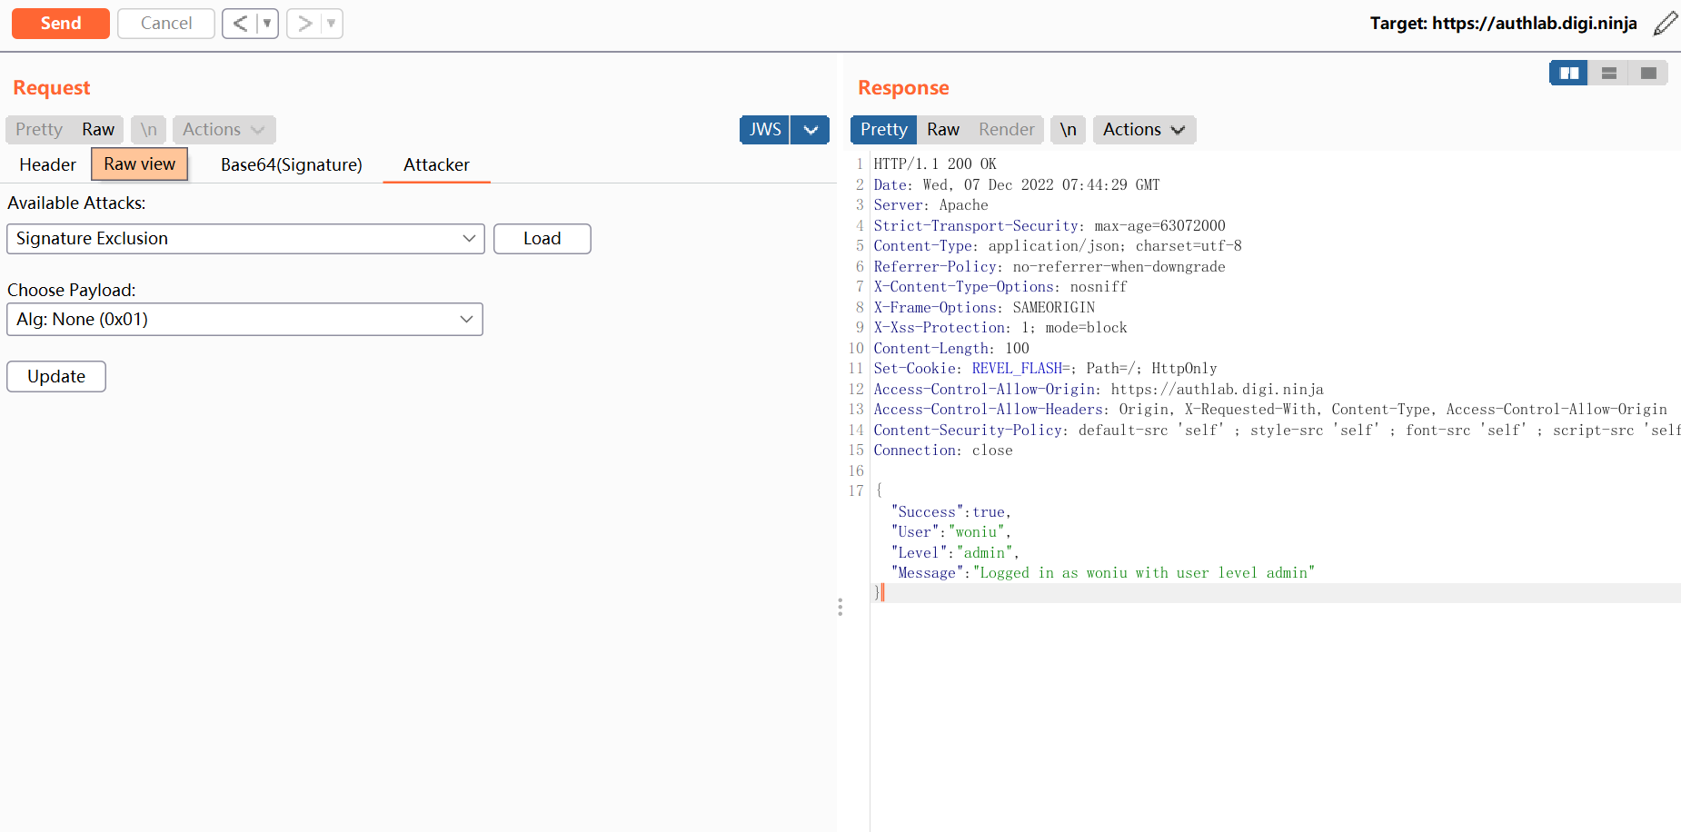Viewport: 1681px width, 832px height.
Task: Go back to previous request with left arrow
Action: [240, 24]
